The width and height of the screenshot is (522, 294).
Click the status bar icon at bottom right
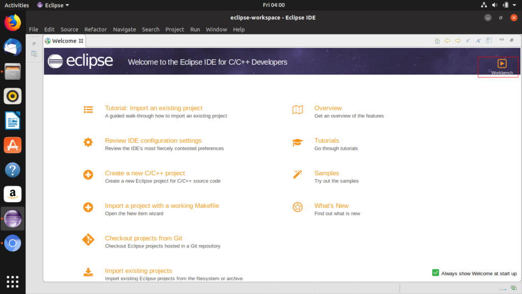point(514,288)
